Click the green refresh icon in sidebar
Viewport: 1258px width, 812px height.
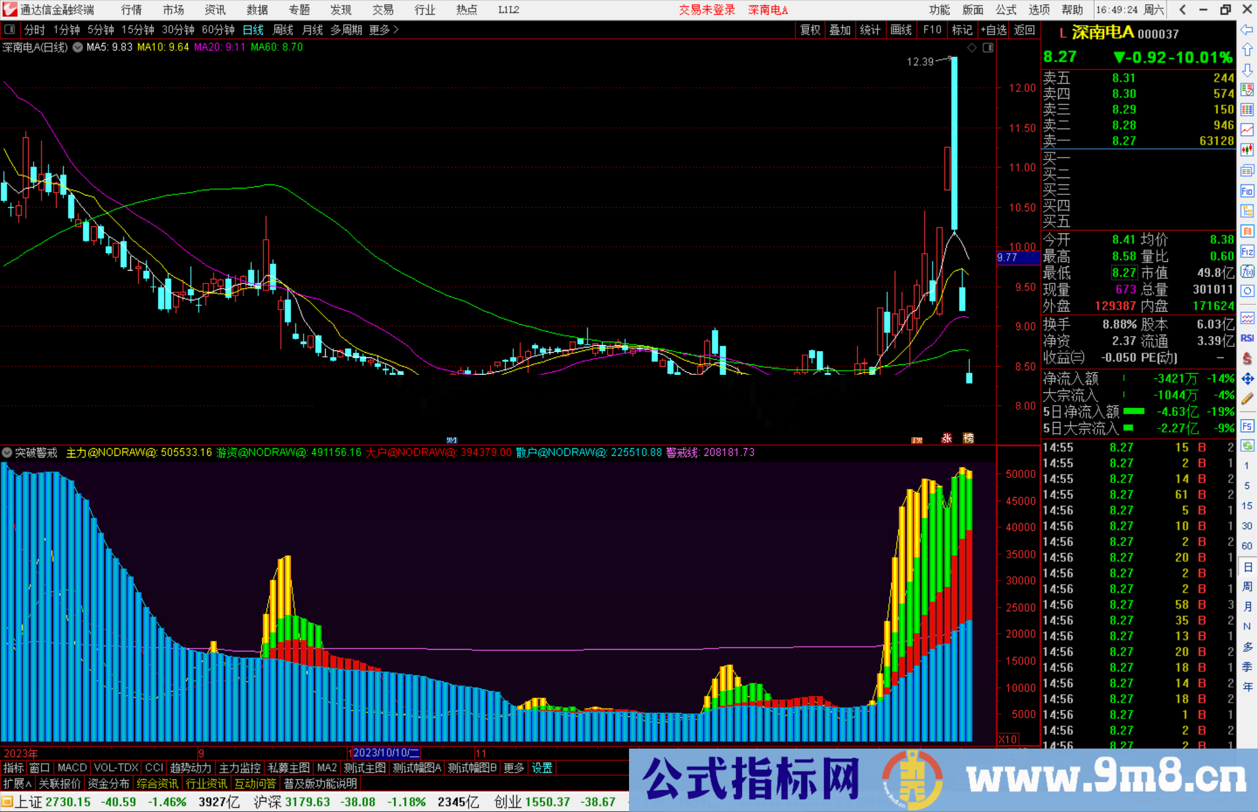pos(1247,446)
